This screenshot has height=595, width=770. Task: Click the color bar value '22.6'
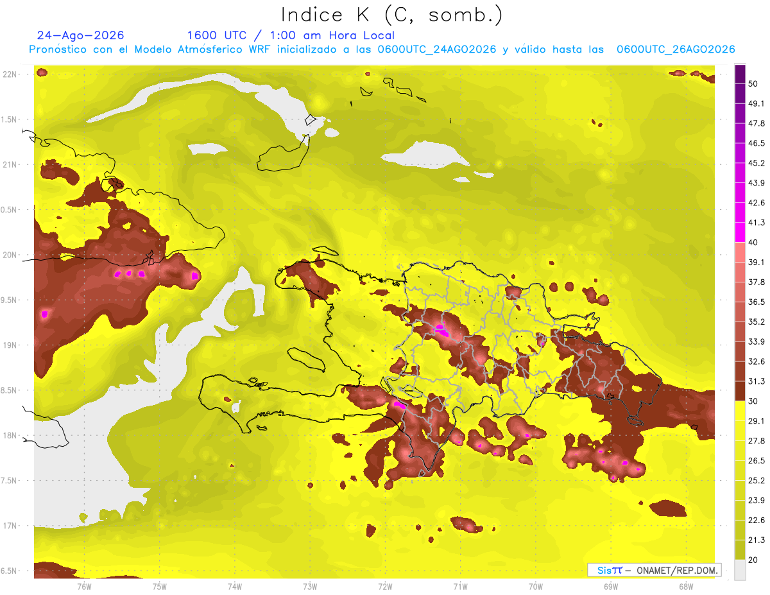tap(757, 521)
